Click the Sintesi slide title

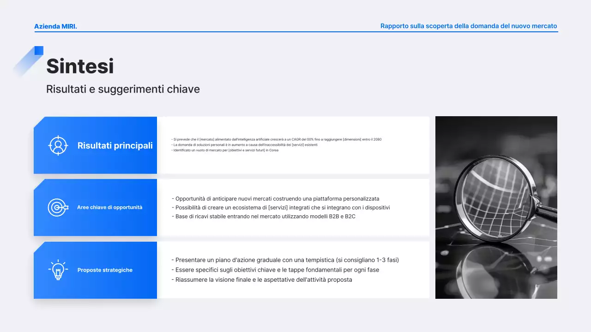pos(79,66)
